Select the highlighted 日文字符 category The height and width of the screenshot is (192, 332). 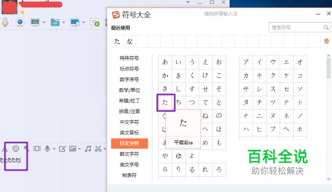click(x=130, y=143)
